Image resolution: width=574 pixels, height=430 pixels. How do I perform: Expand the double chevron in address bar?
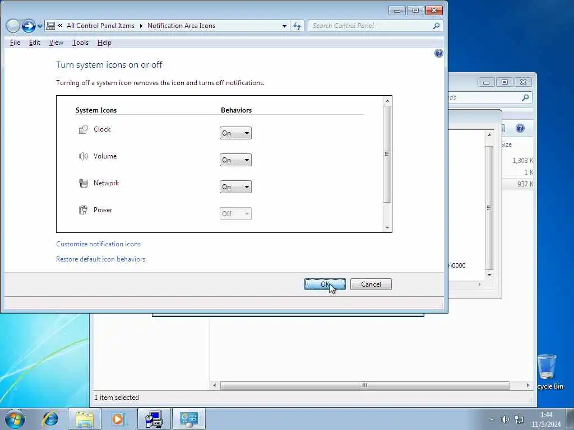[x=60, y=26]
